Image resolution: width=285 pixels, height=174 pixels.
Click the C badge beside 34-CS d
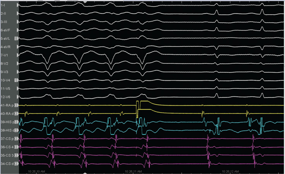(16, 164)
